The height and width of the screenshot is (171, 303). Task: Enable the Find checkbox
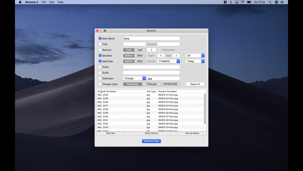click(x=100, y=44)
